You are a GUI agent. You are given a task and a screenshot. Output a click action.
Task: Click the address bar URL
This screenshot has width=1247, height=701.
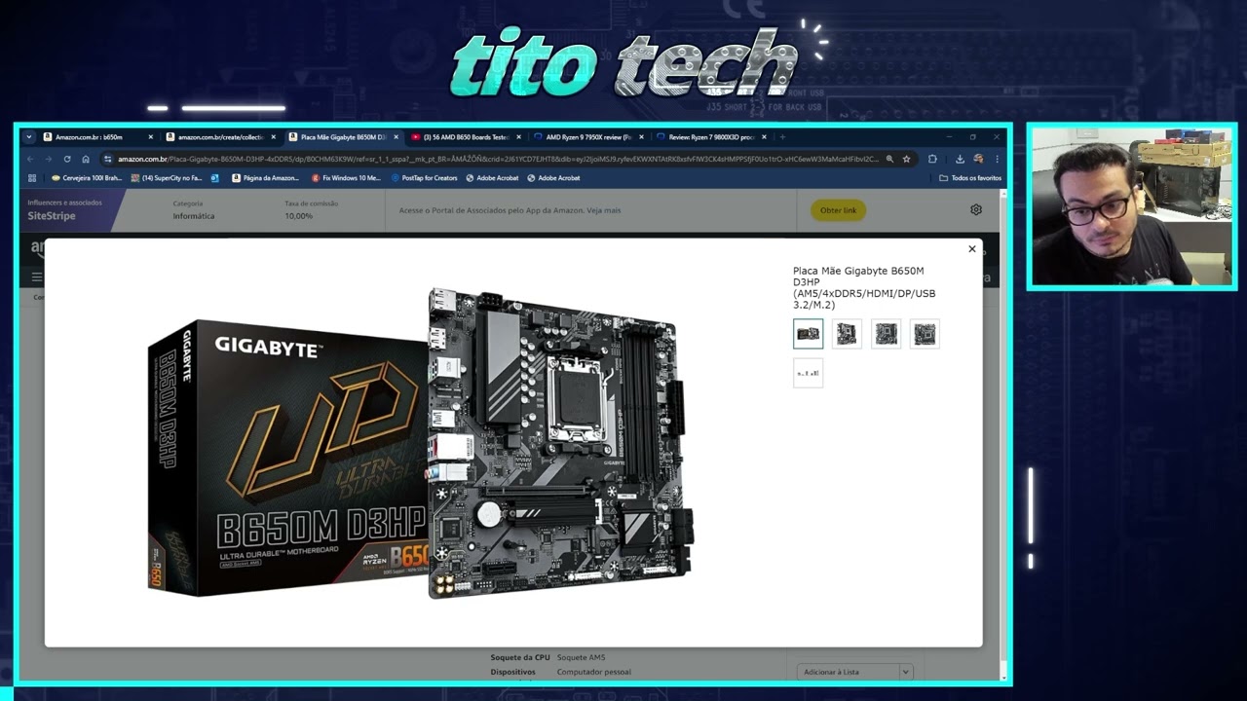pyautogui.click(x=497, y=159)
